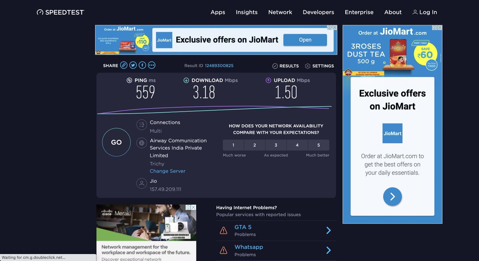Click the upload speed value 1.50
This screenshot has width=479, height=261.
point(286,93)
